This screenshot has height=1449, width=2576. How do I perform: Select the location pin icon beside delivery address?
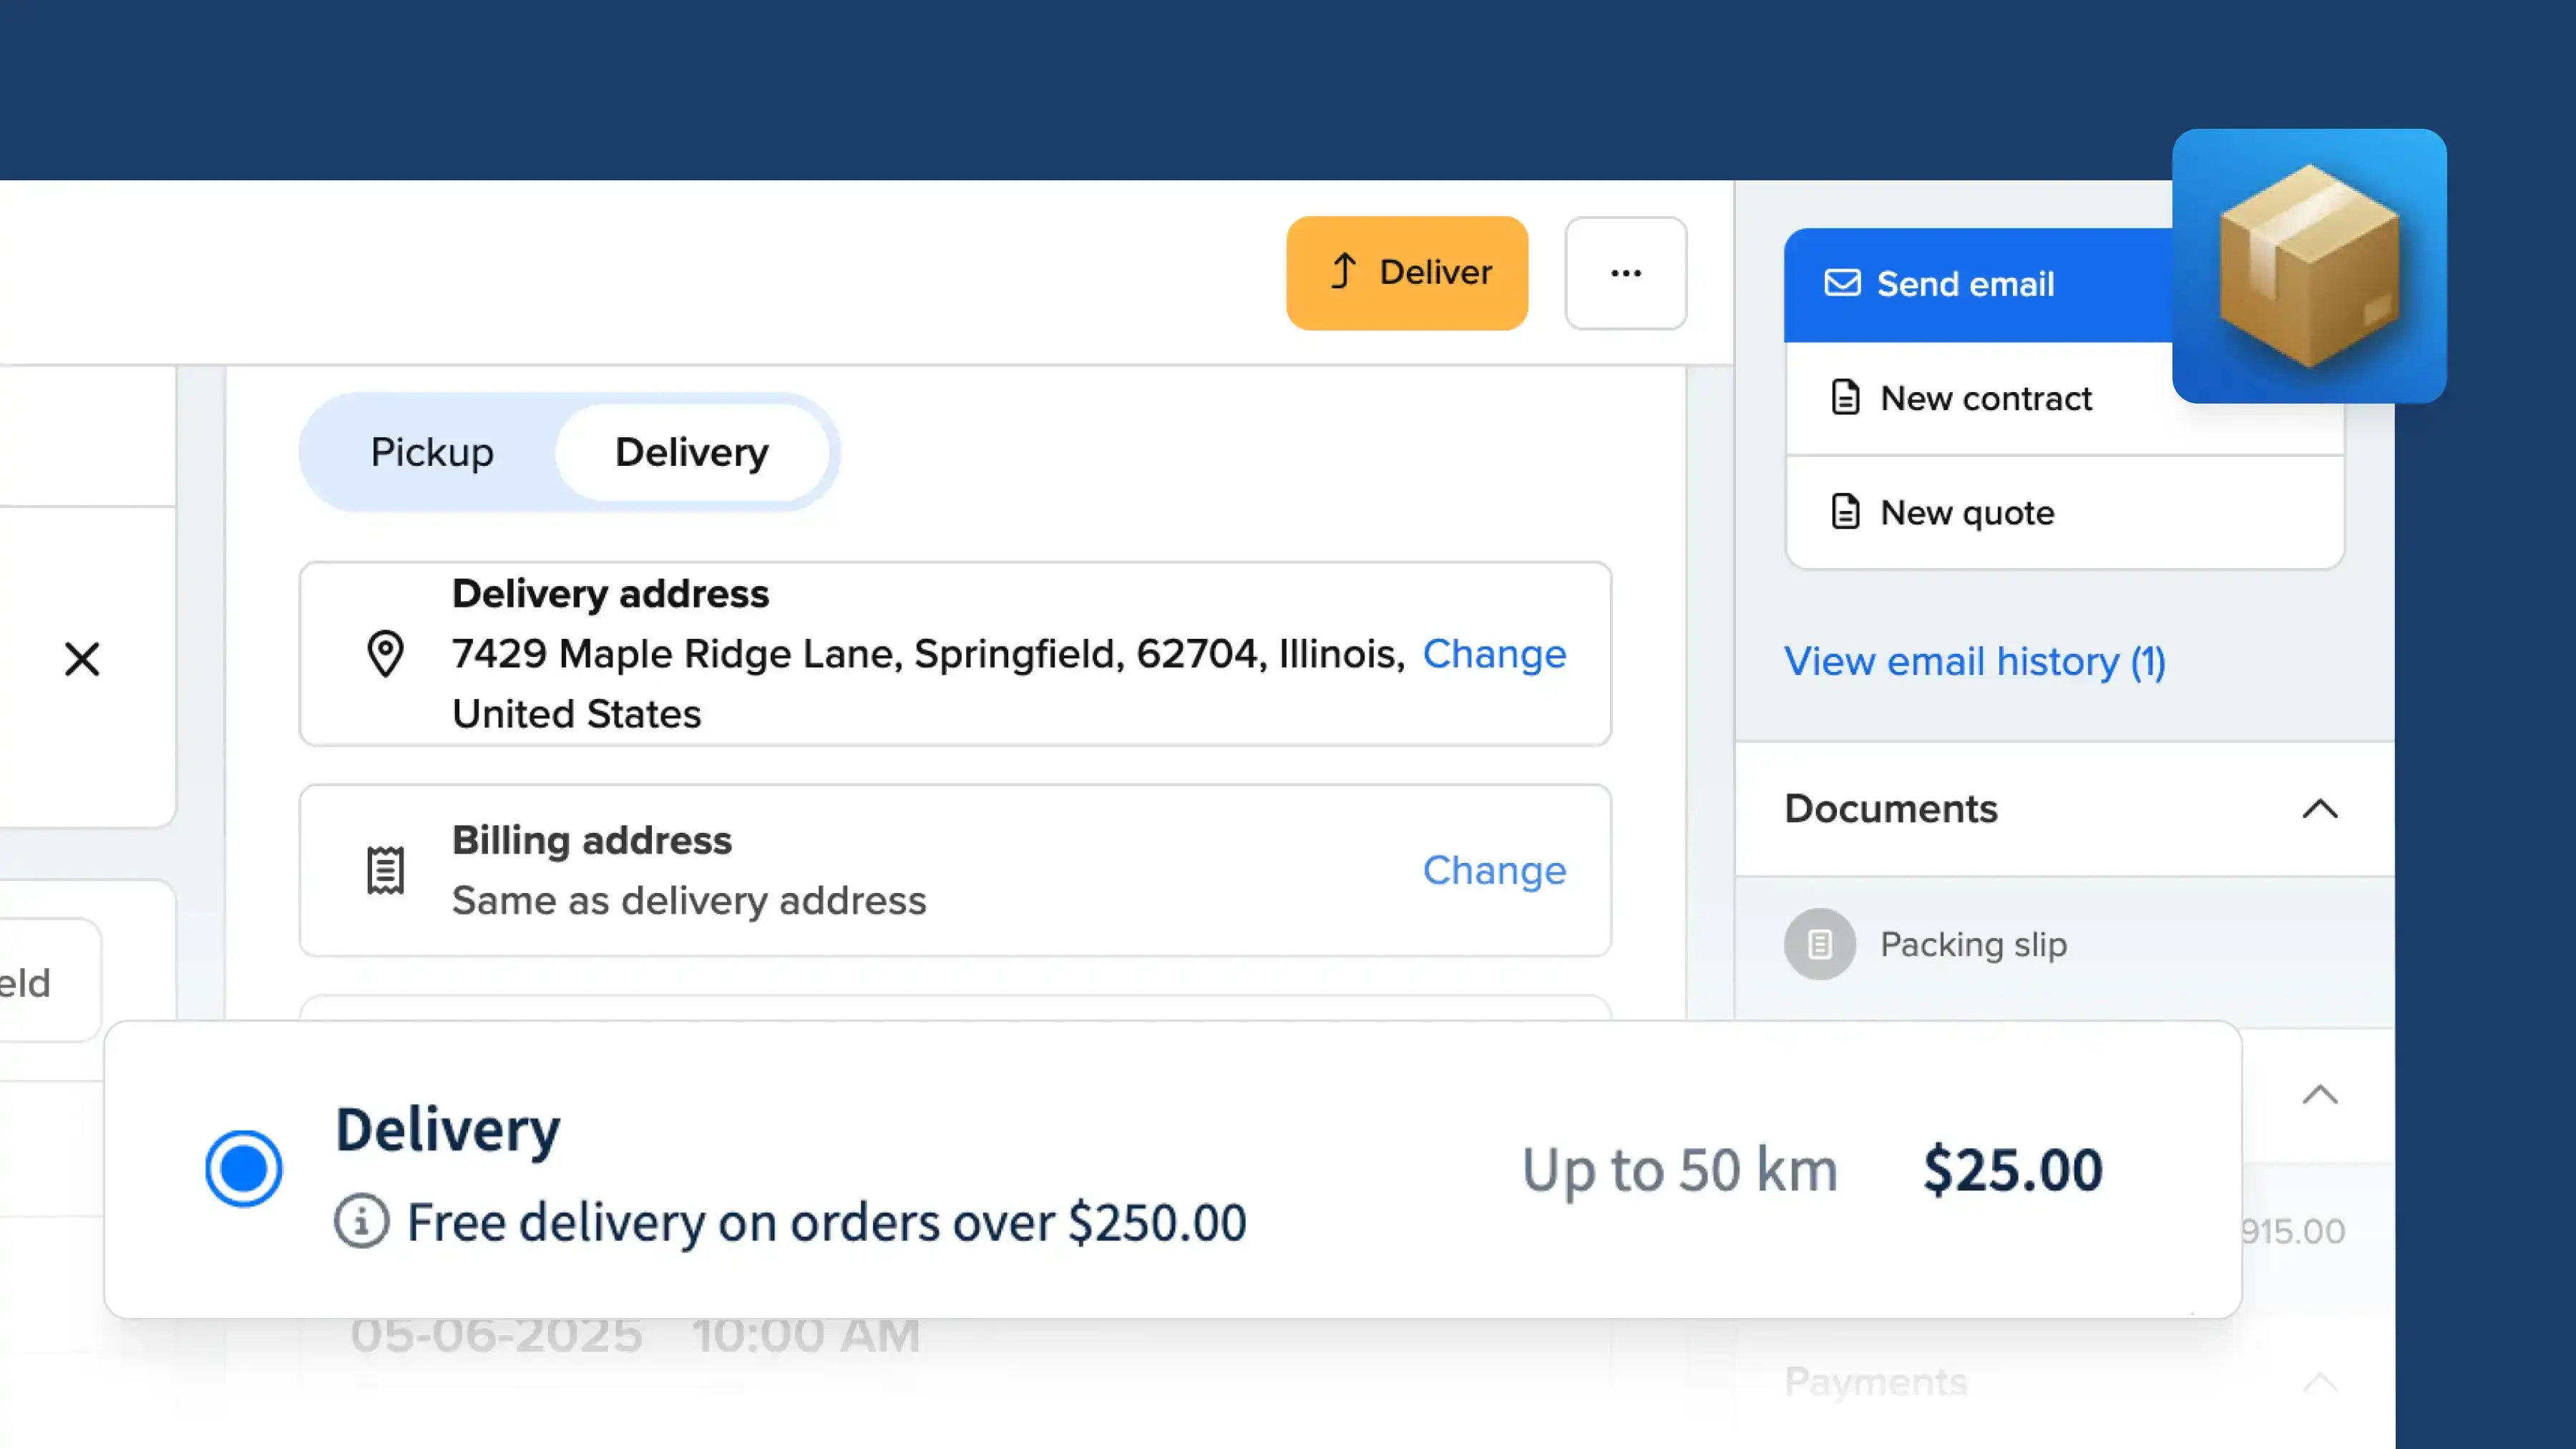pyautogui.click(x=384, y=654)
